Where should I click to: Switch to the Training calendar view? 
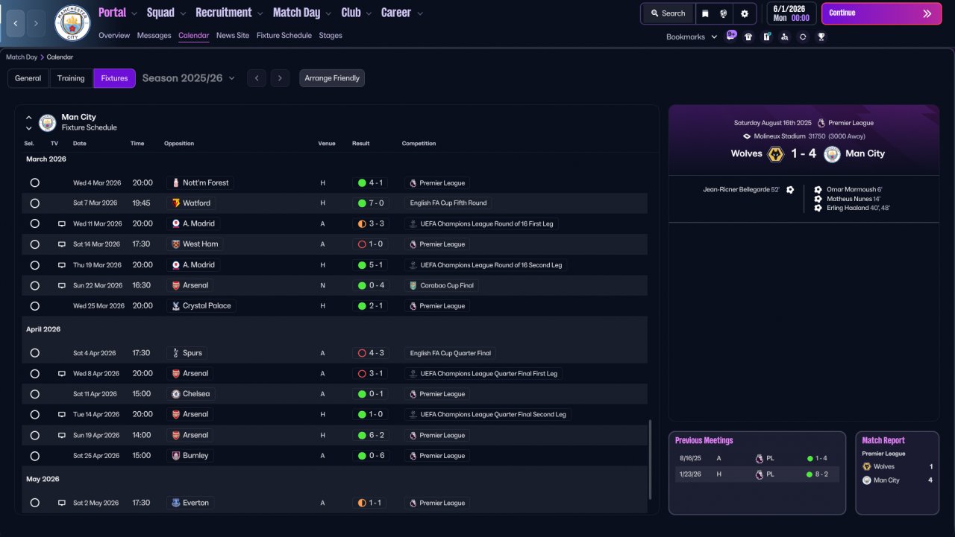point(71,78)
